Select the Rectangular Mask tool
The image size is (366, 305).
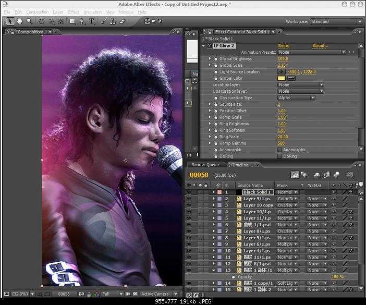coord(72,21)
